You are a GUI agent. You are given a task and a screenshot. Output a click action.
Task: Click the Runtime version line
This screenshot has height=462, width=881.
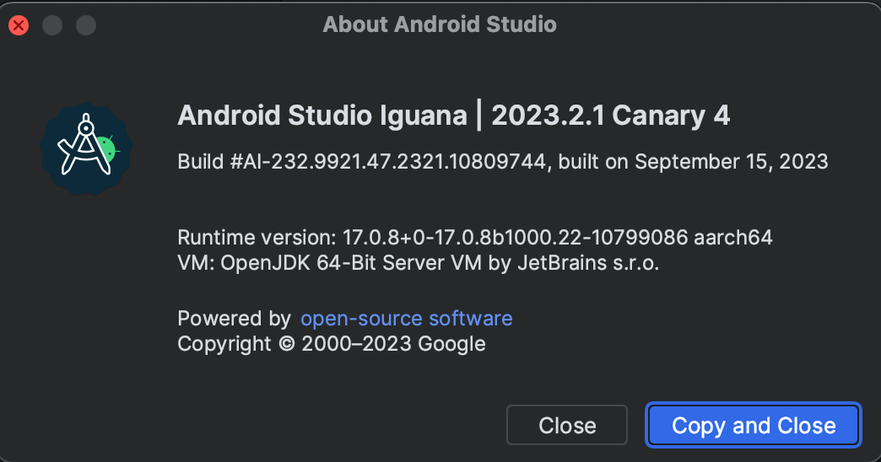[x=475, y=238]
